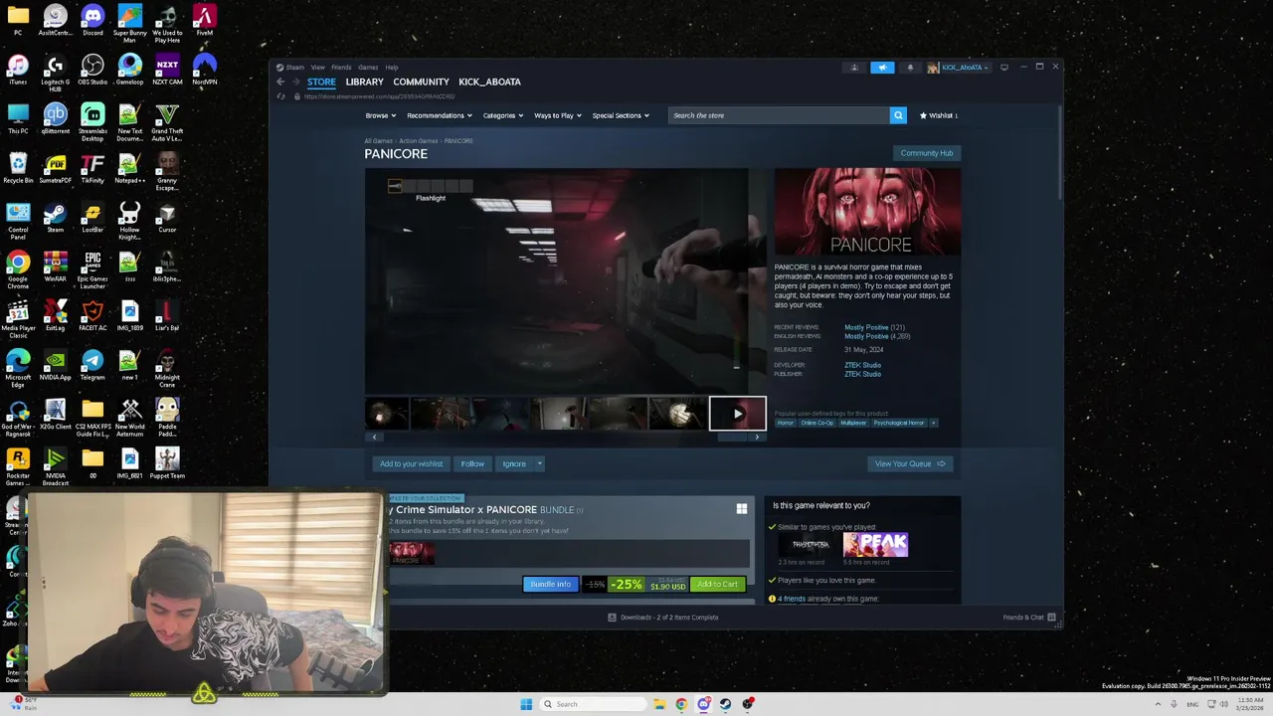
Task: Click the Big Picture mode monitor icon
Action: (1004, 68)
